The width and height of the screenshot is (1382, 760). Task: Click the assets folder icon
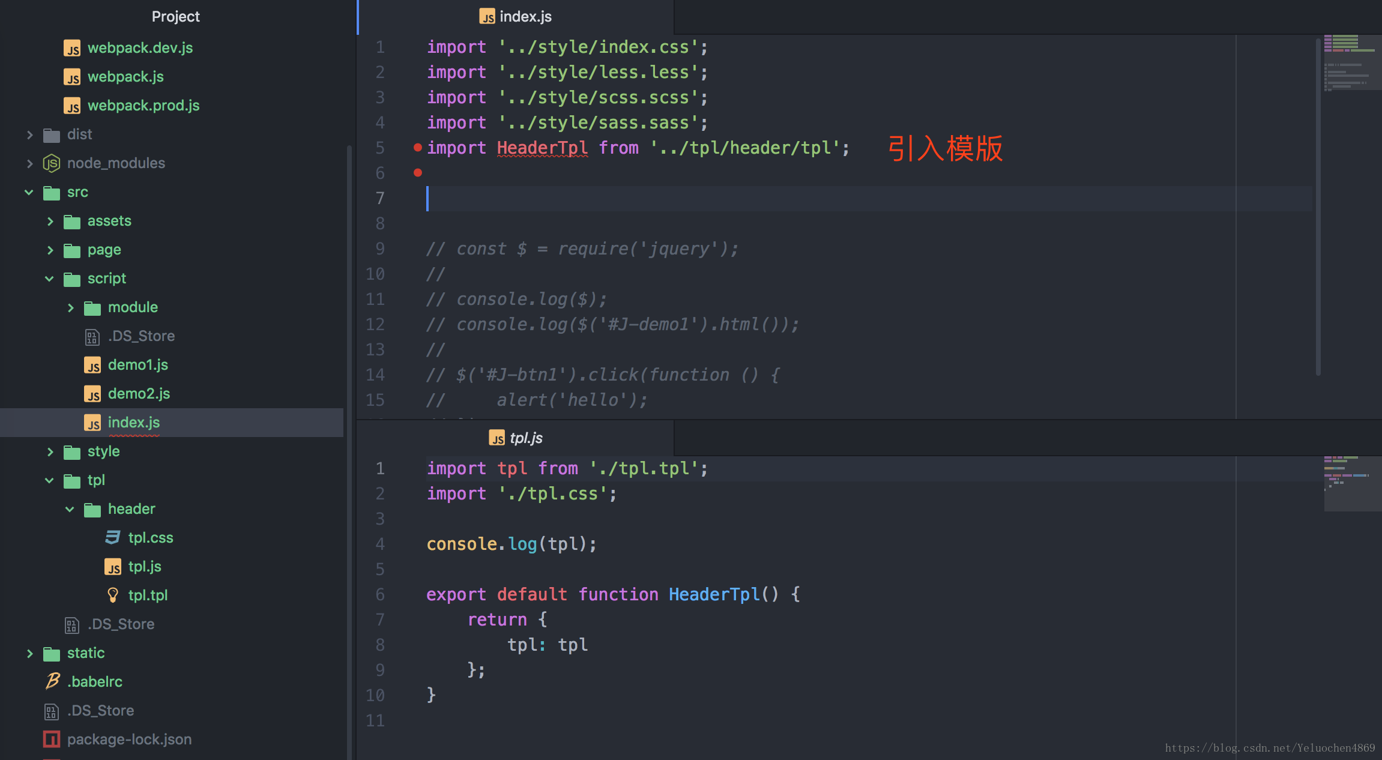(72, 222)
